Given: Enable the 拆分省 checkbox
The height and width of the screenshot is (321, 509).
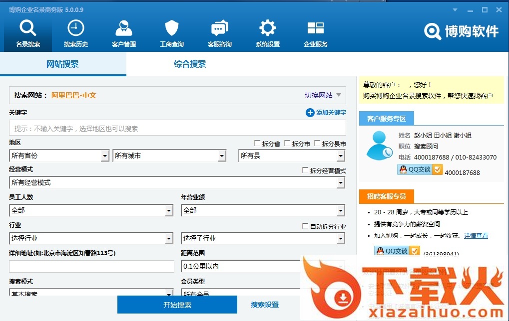Looking at the screenshot, I should 257,144.
